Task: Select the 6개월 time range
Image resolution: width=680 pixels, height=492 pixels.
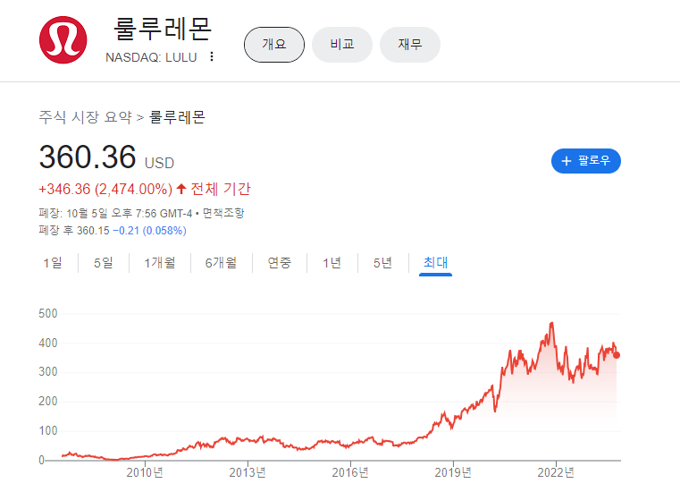Action: coord(221,263)
